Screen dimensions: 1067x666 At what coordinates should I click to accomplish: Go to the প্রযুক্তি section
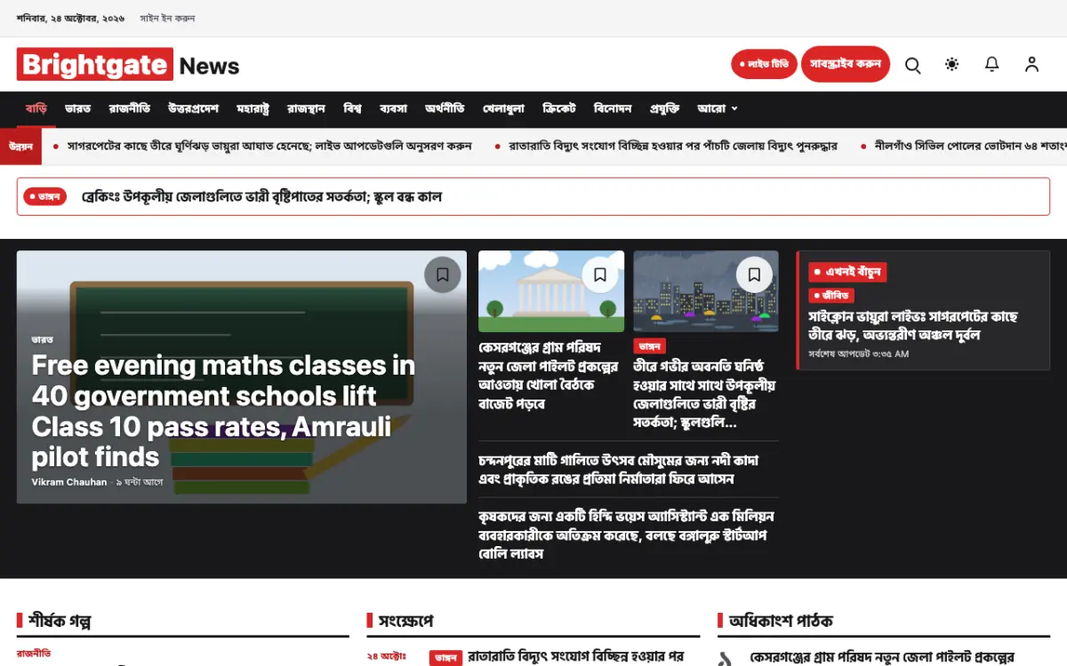point(664,108)
